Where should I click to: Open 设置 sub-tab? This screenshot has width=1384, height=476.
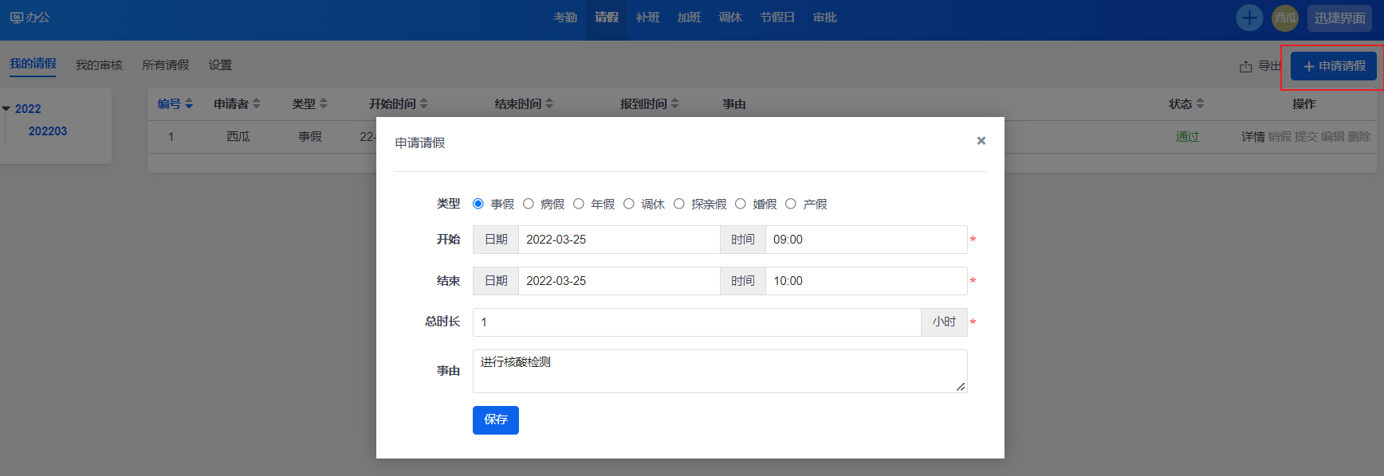pos(220,65)
